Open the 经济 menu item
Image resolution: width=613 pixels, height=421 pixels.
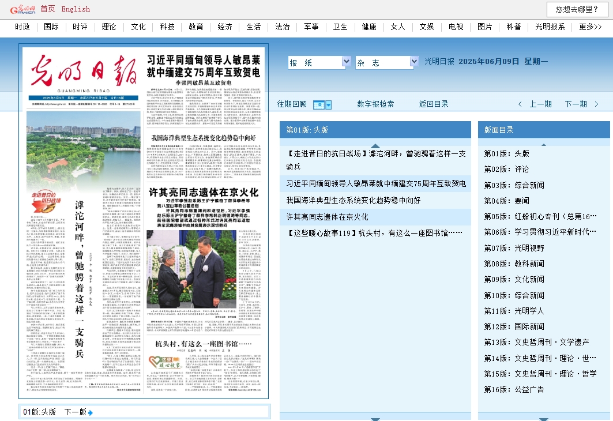click(x=225, y=27)
